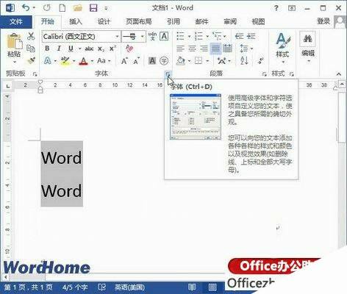Click the Sort A-Z icon
Viewport: 347px width, 294px height.
click(244, 60)
